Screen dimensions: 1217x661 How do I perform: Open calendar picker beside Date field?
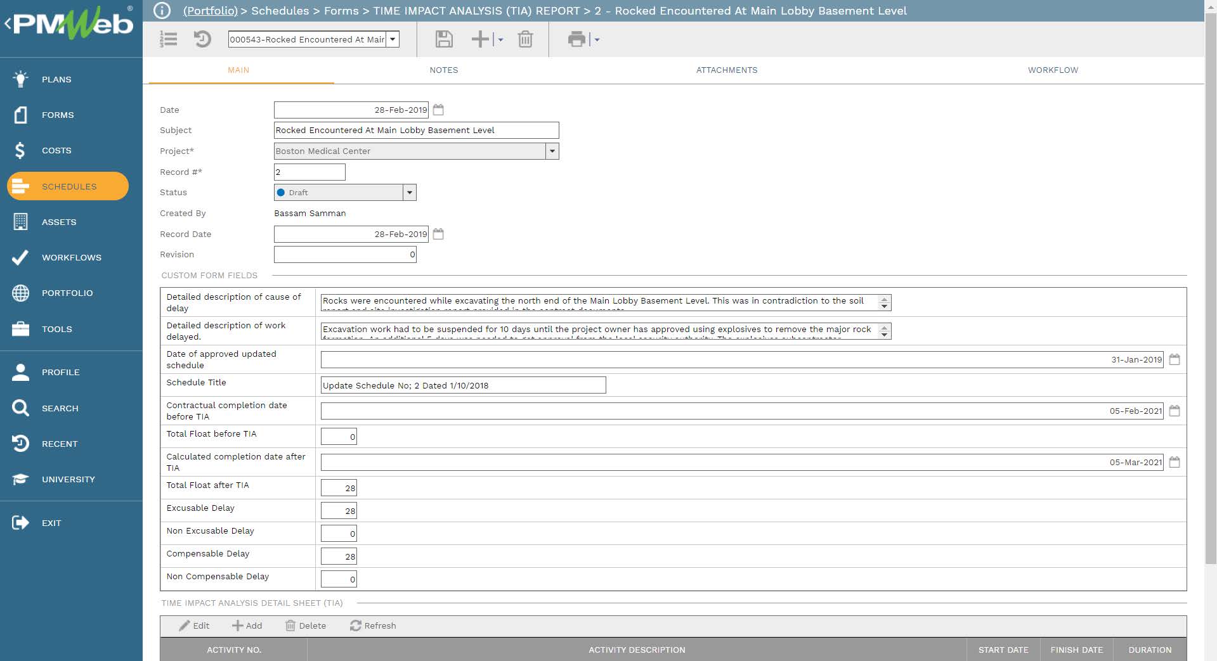pyautogui.click(x=438, y=110)
